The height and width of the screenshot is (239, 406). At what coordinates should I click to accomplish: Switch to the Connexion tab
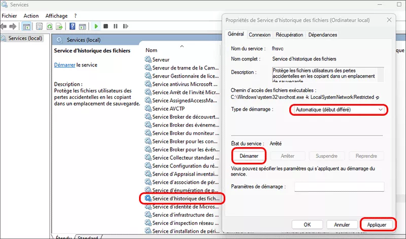click(x=259, y=35)
